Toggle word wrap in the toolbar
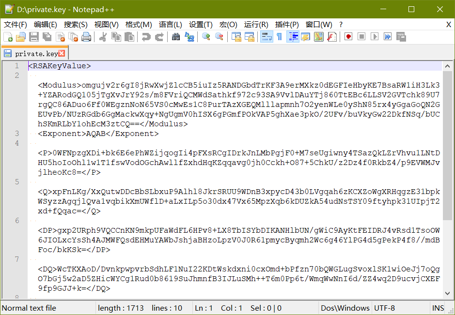The width and height of the screenshot is (455, 315). tap(266, 37)
